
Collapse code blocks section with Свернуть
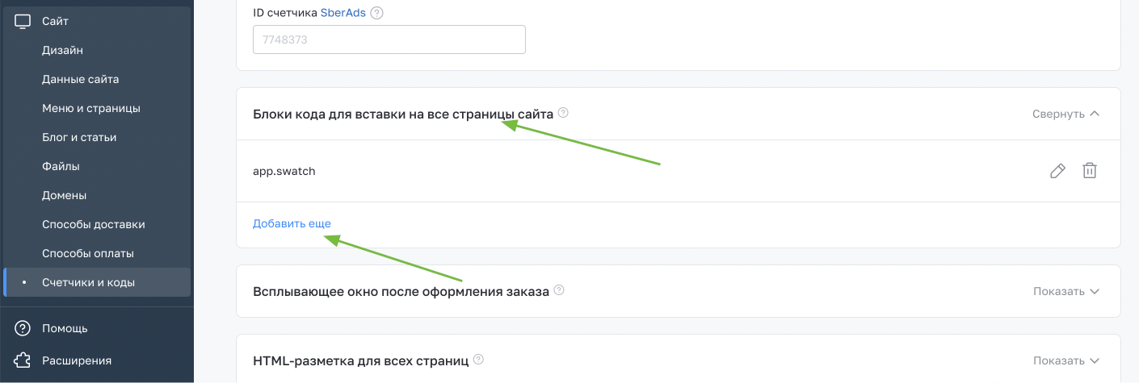tap(1065, 114)
